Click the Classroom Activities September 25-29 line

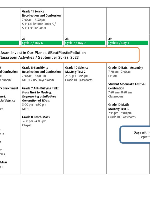[x=39, y=58]
